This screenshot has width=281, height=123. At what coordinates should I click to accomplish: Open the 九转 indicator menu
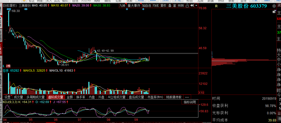pos(122,5)
